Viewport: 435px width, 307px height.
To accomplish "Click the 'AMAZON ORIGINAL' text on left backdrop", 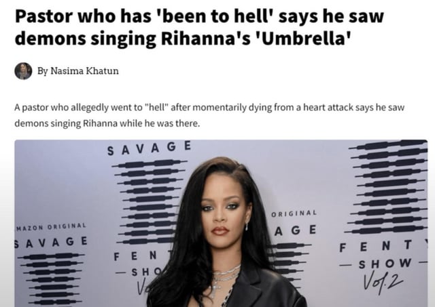I will (x=52, y=227).
